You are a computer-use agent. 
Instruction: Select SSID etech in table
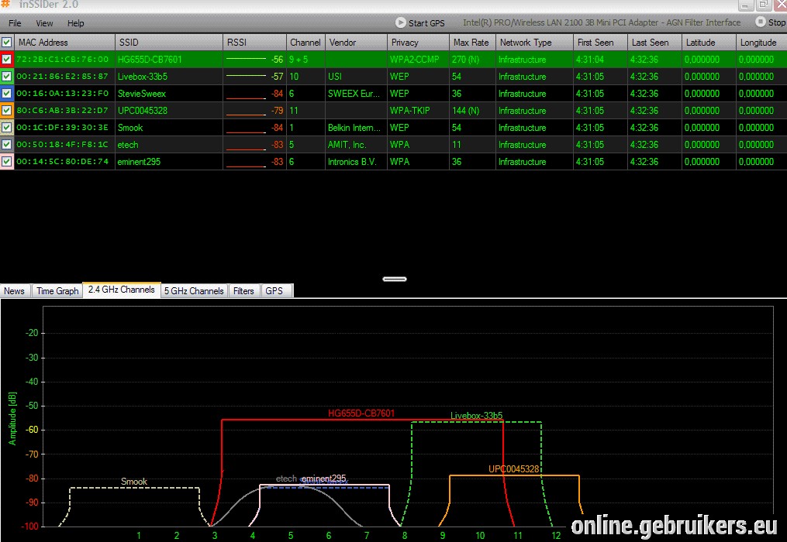127,144
